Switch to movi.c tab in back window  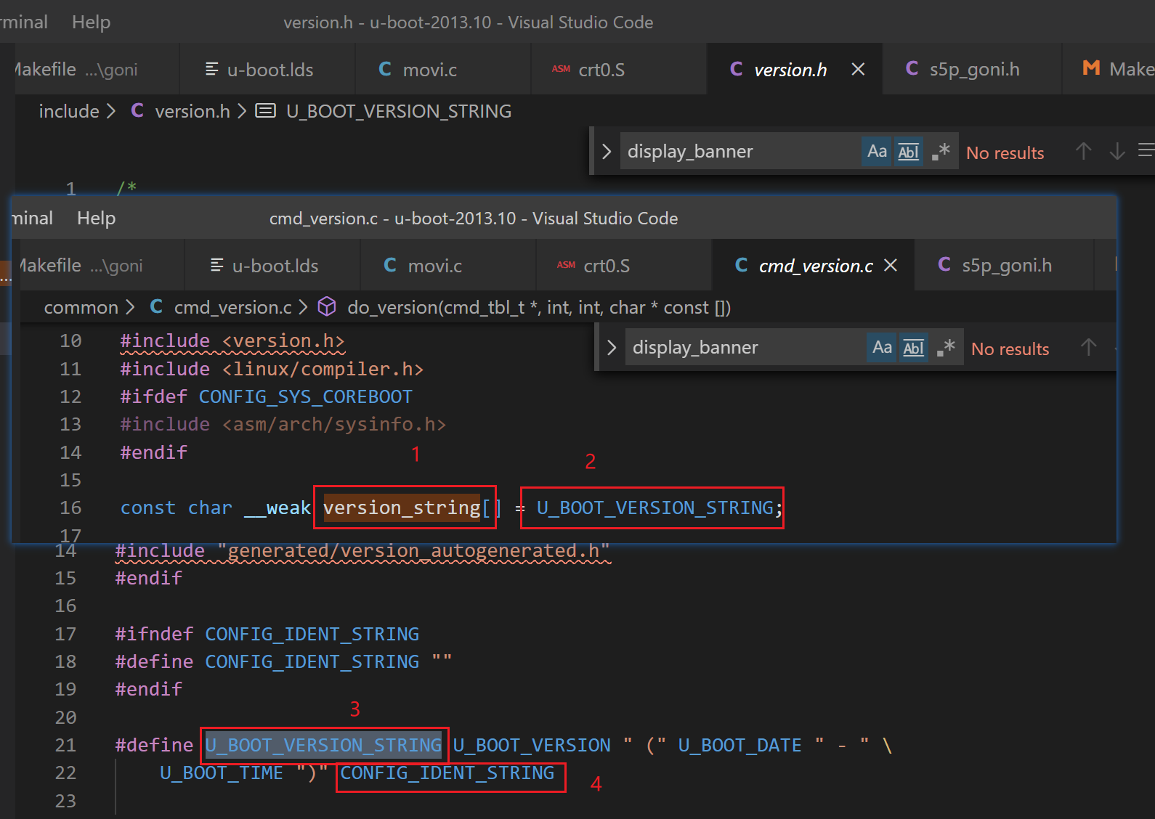pos(443,69)
